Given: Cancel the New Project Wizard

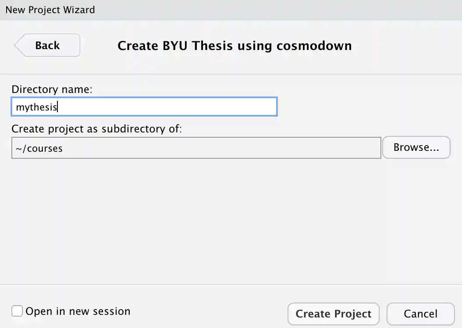Looking at the screenshot, I should 420,314.
